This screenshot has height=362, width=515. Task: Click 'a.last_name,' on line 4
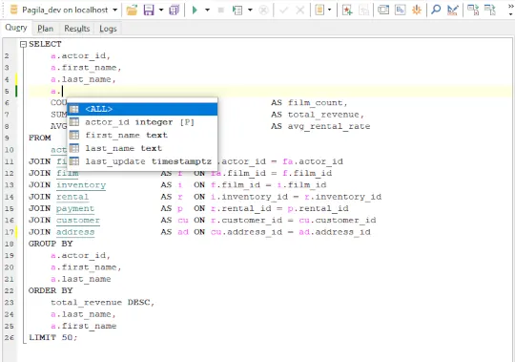[83, 79]
